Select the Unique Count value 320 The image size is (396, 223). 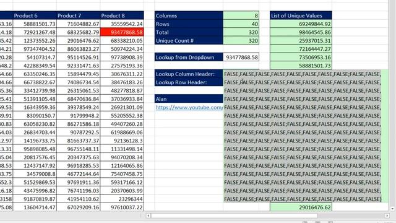(241, 40)
